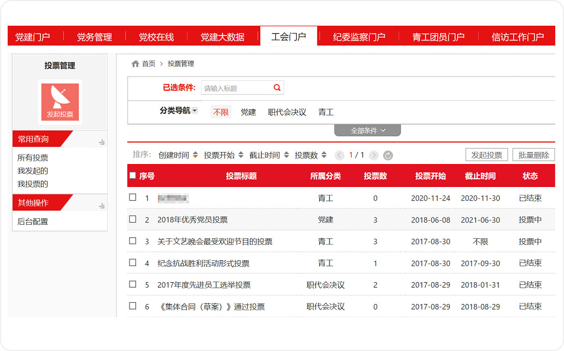This screenshot has height=351, width=564.
Task: Click the collapse icon on 常用查询 header
Action: (102, 142)
